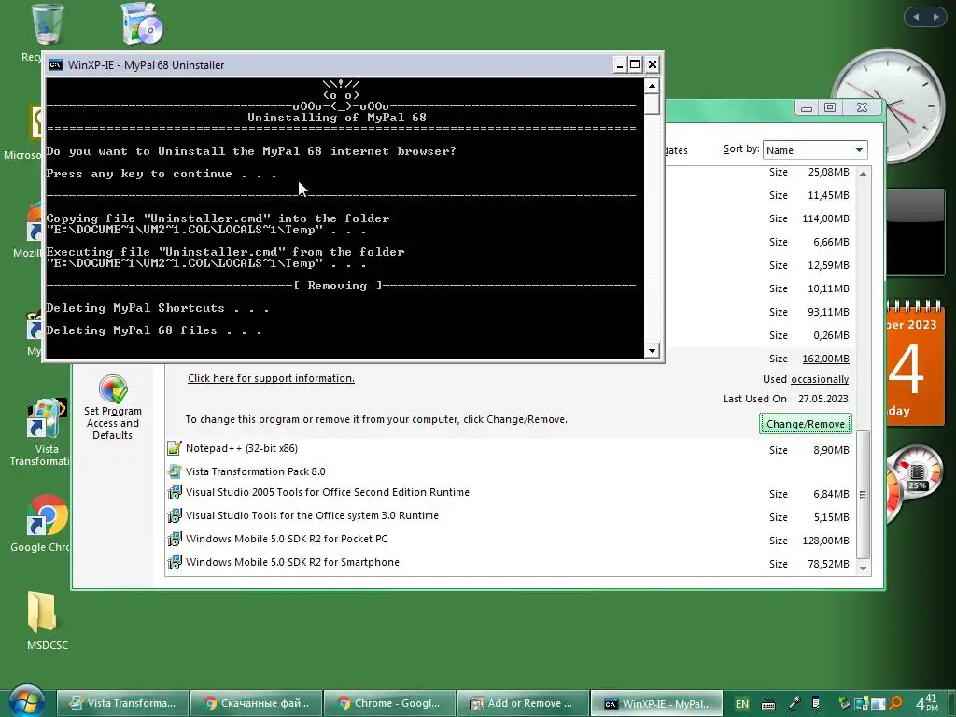Open the MSDCSC folder on desktop

pos(42,612)
